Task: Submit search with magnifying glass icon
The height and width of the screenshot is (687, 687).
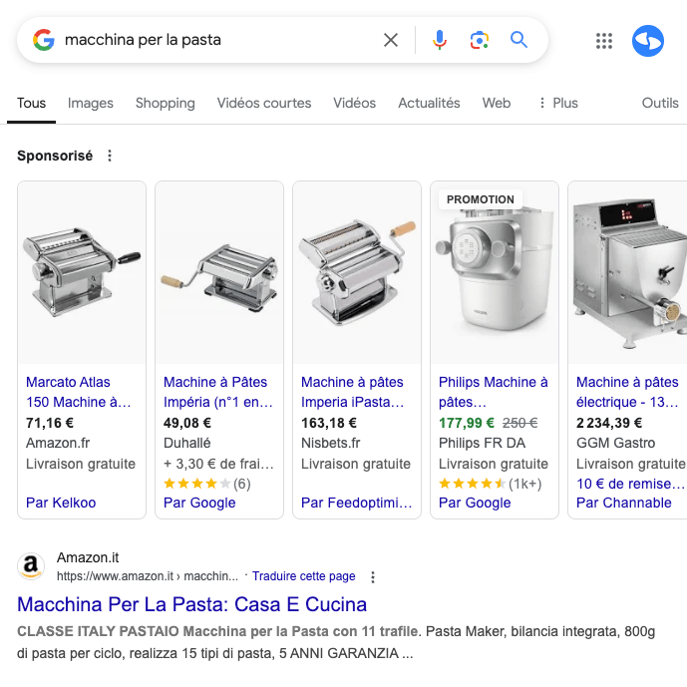Action: coord(518,40)
